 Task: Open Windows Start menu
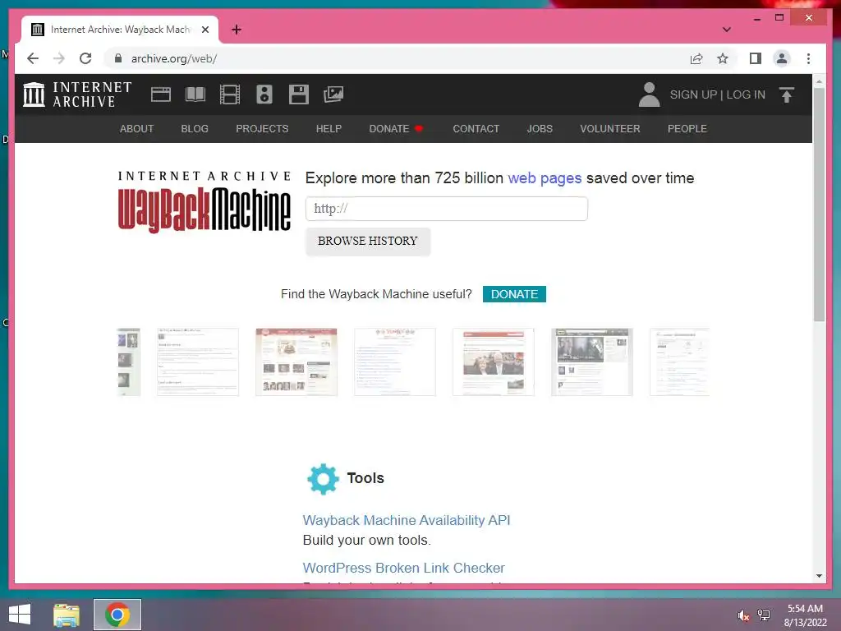20,615
